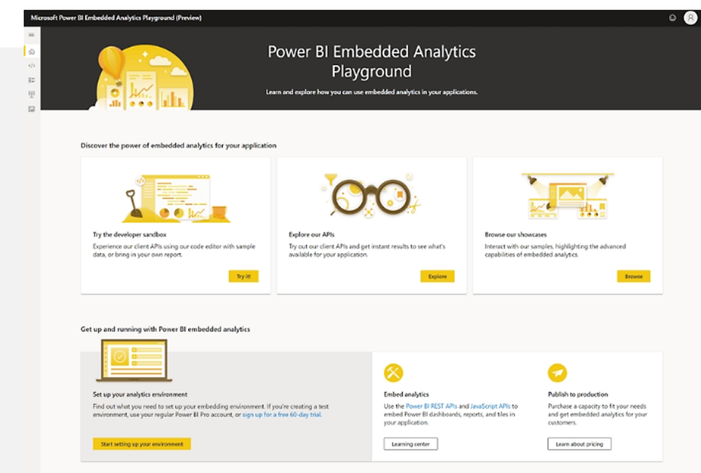Click 'Try the developer sandbox' heading
Viewport: 701px width, 473px height.
130,234
